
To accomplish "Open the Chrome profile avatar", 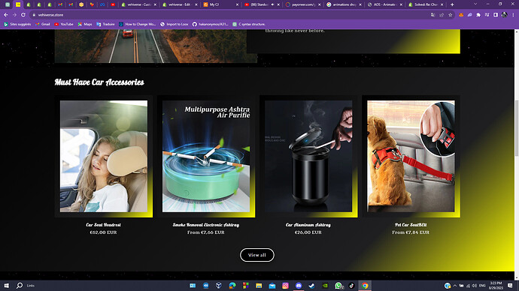I will pyautogui.click(x=505, y=15).
